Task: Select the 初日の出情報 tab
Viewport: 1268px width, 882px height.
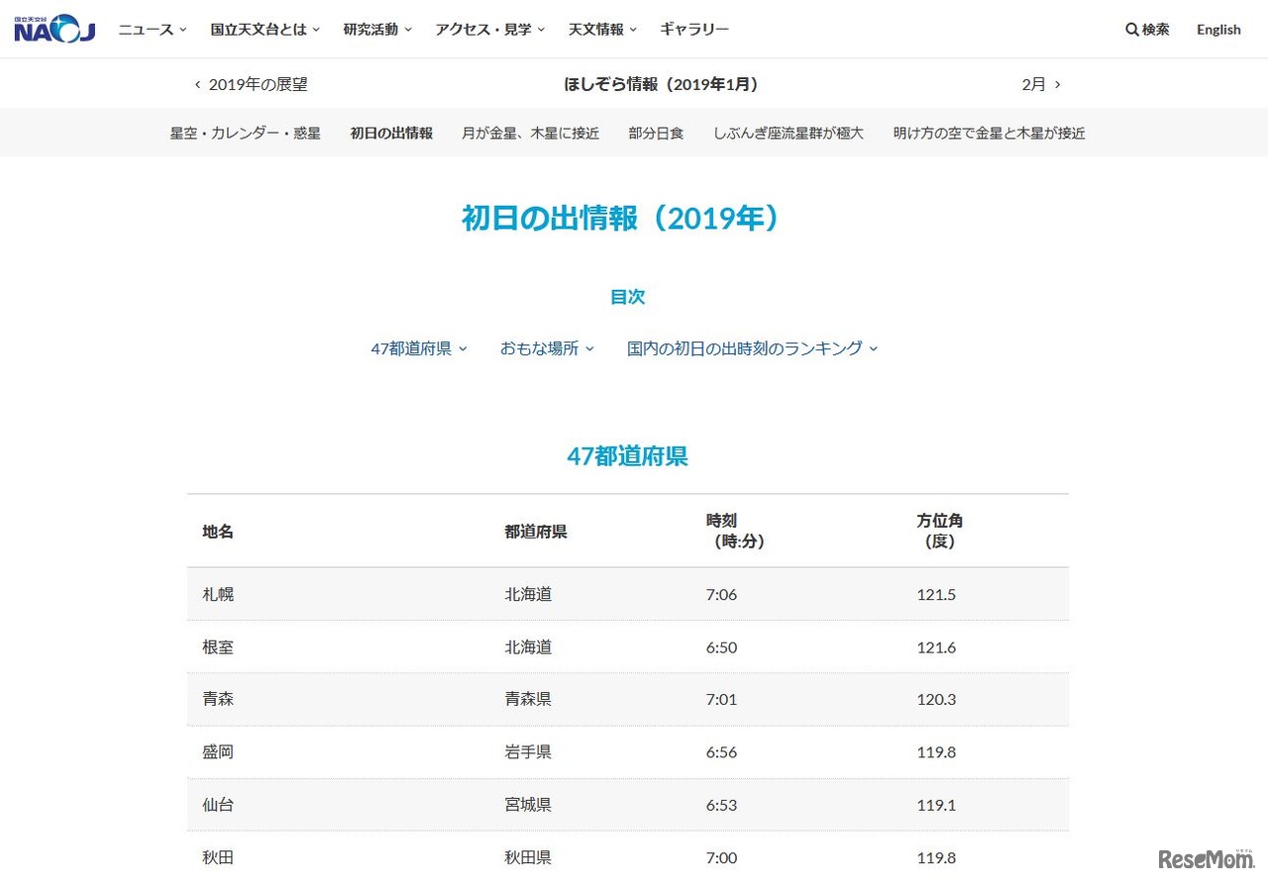Action: (391, 133)
